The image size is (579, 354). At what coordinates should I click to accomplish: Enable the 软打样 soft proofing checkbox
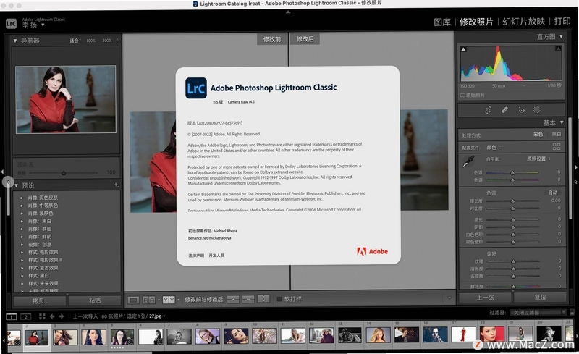pos(279,299)
